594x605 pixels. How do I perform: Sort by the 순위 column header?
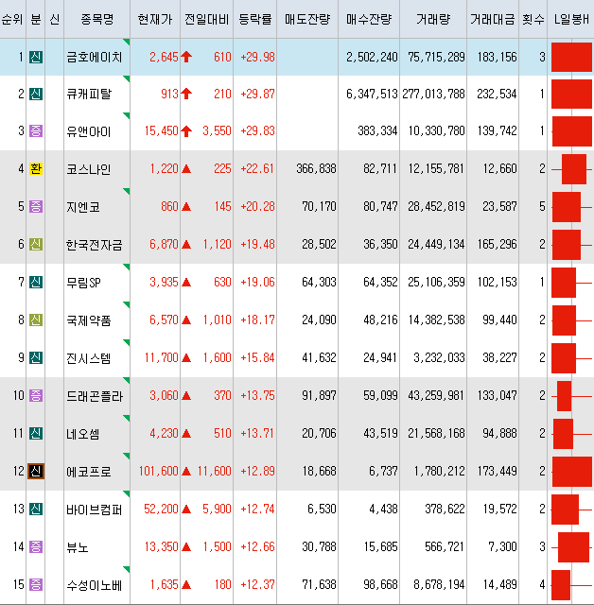tap(12, 19)
